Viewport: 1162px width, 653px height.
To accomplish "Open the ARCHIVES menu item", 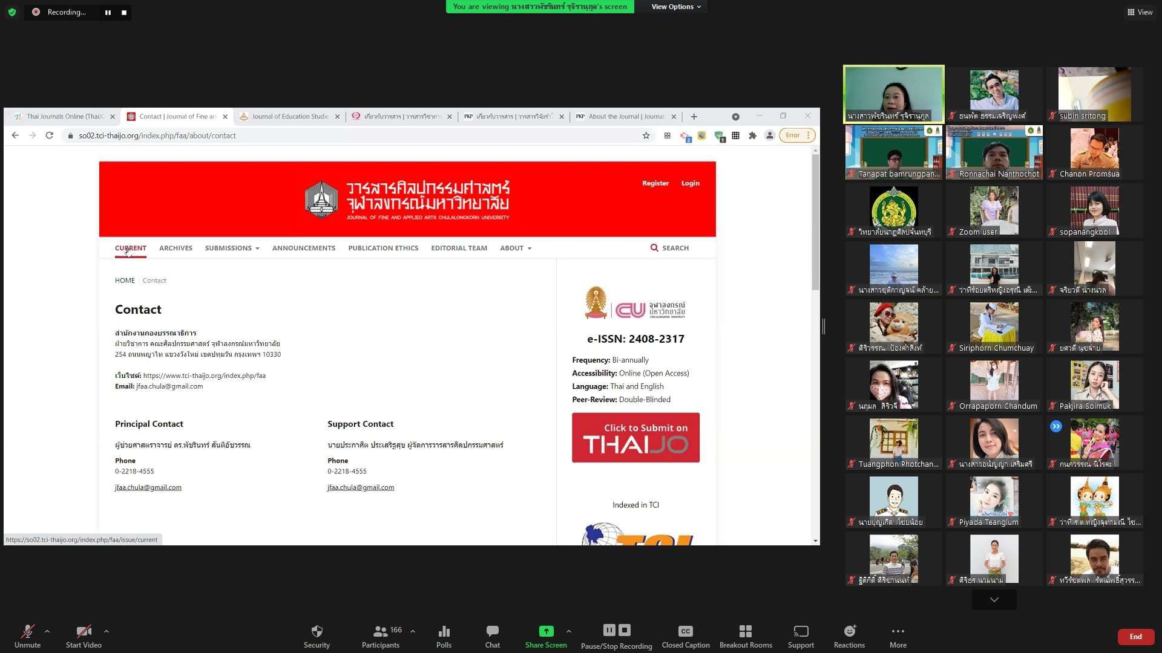I will click(176, 248).
